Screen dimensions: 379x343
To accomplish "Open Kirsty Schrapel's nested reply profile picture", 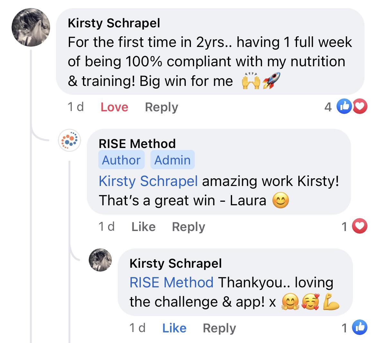I will point(100,260).
